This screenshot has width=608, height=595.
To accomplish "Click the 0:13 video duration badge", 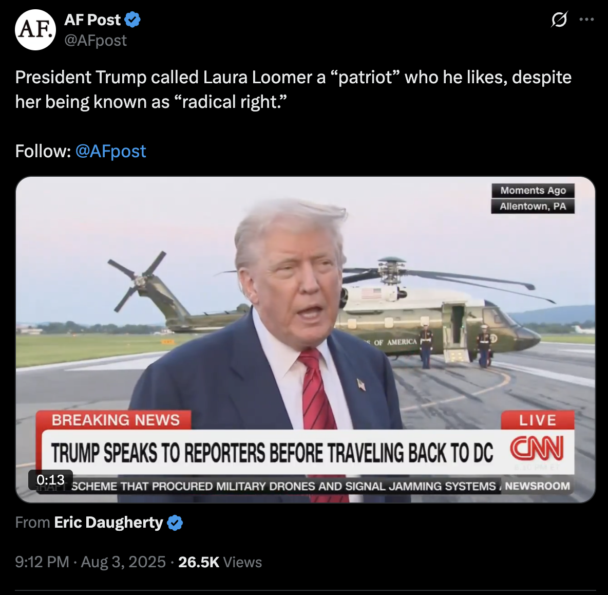I will point(50,480).
